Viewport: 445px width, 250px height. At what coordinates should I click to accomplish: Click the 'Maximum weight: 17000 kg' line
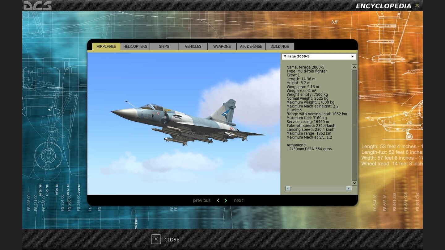click(x=310, y=102)
